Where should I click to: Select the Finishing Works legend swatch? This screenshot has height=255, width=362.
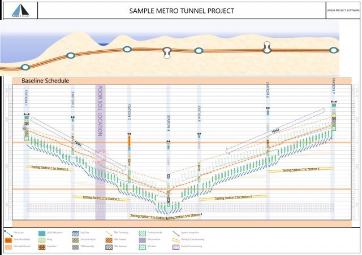(143, 233)
